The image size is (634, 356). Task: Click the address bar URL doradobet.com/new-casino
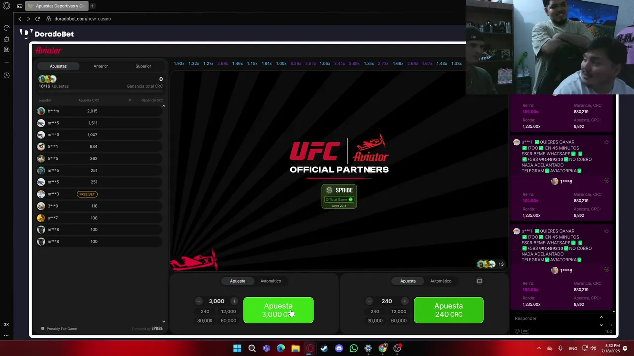tap(83, 19)
